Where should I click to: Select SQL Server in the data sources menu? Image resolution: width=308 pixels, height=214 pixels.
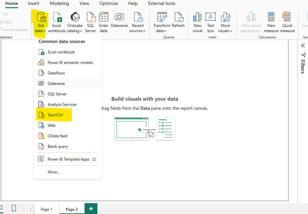(x=68, y=94)
